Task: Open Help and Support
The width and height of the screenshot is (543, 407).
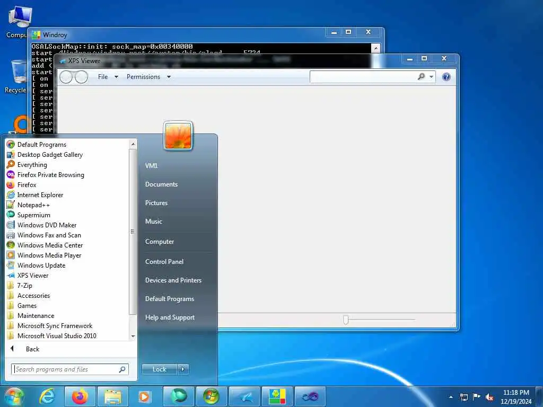Action: [170, 317]
